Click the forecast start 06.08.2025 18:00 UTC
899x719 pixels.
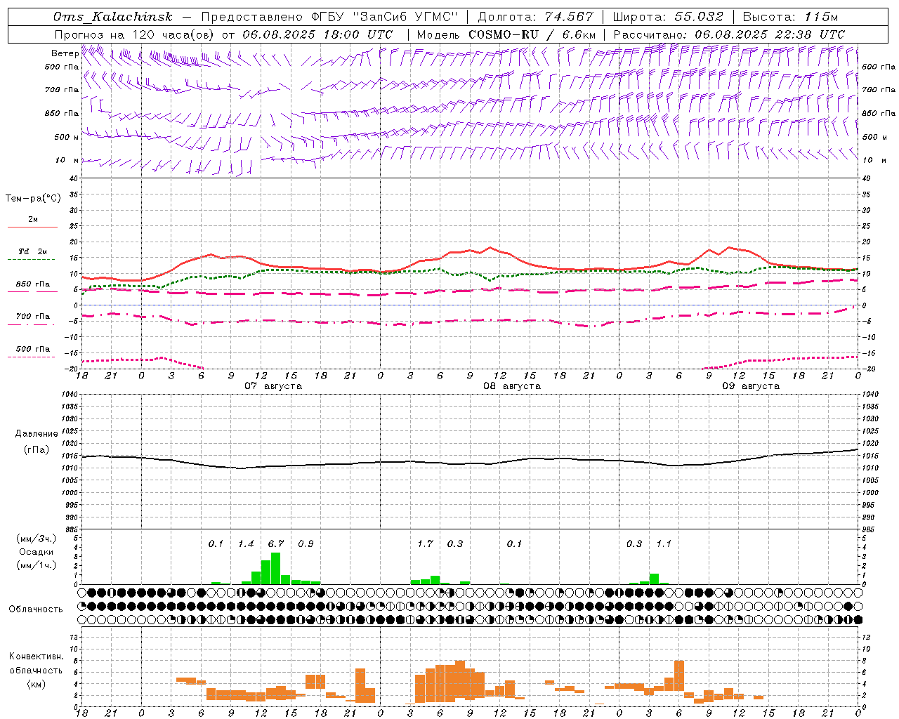click(x=317, y=34)
